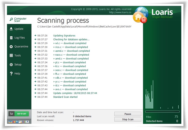Click the Setup gear icon

coord(11,64)
